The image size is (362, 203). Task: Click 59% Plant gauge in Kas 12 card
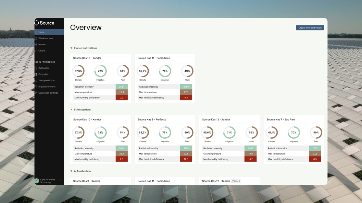(252, 132)
